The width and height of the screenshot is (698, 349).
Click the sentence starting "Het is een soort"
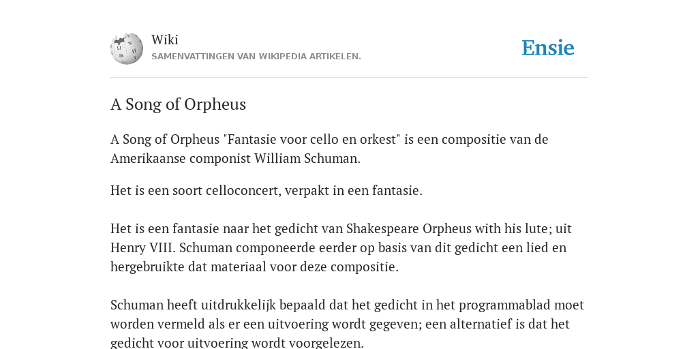(267, 191)
